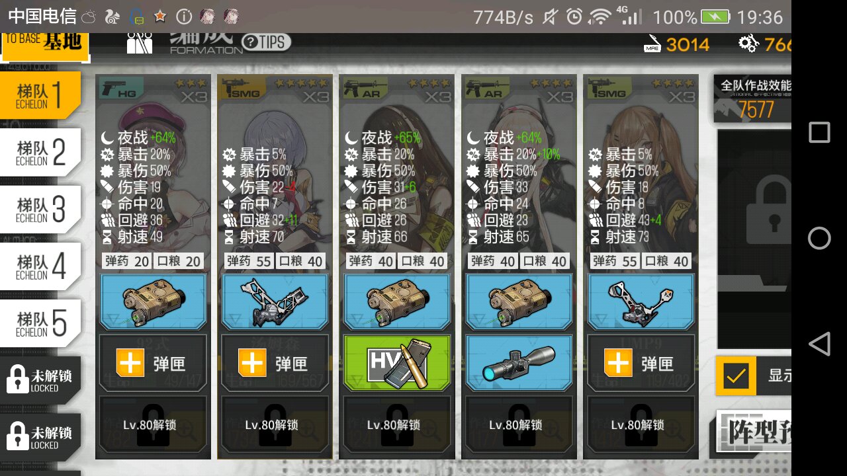847x476 pixels.
Task: Tap the formation icon beside TO BASE
Action: click(x=140, y=42)
